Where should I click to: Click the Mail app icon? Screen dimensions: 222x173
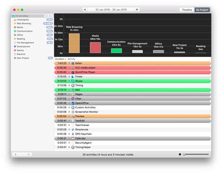point(73,90)
